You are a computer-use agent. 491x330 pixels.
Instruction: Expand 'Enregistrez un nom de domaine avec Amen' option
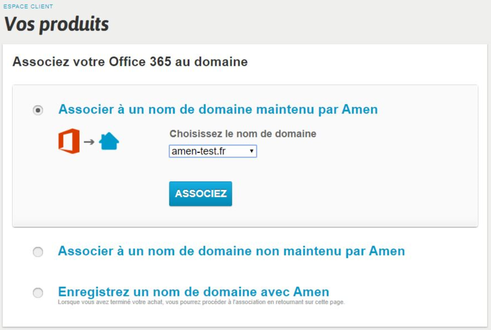point(194,292)
